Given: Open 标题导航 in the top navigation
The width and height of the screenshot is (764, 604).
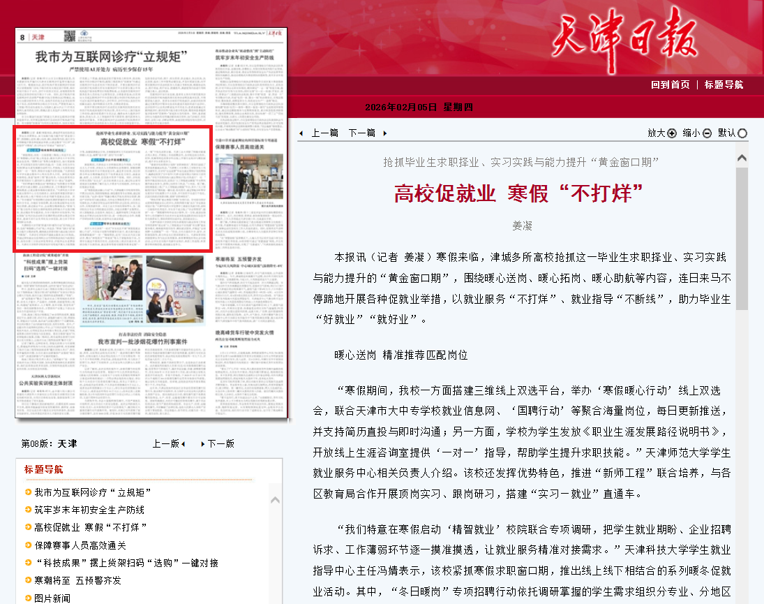Looking at the screenshot, I should coord(724,84).
